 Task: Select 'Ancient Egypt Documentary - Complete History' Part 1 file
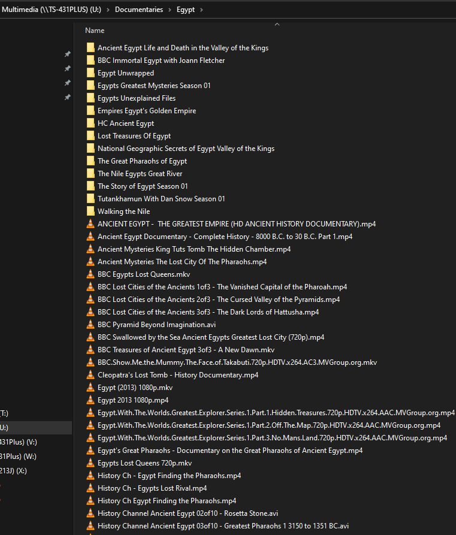point(225,237)
